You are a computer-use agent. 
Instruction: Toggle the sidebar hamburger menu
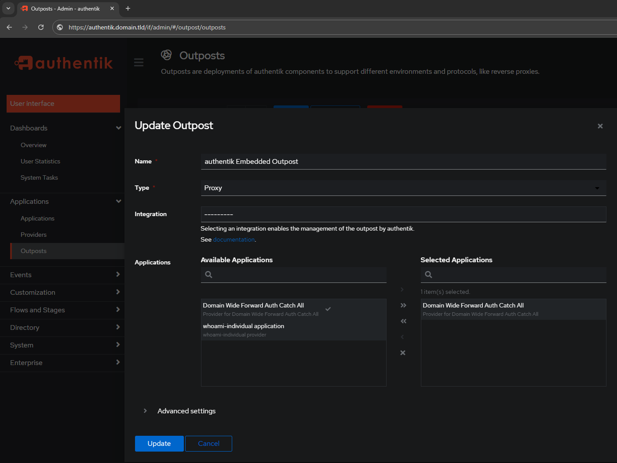point(139,62)
